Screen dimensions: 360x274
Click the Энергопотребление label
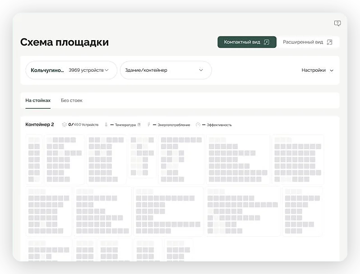174,125
